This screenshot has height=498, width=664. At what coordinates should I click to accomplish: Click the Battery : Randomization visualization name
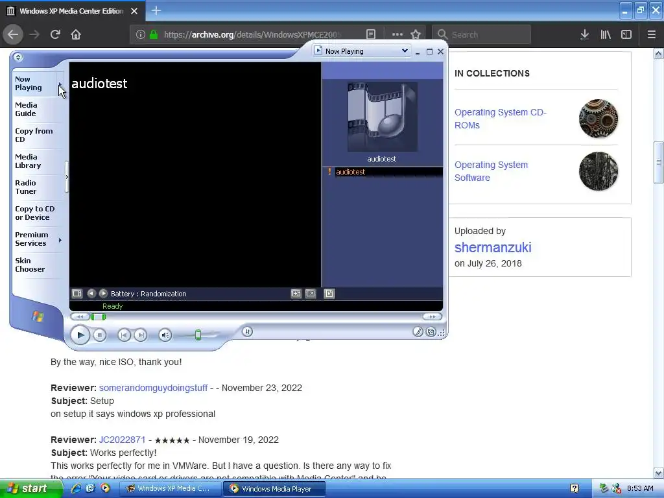coord(148,294)
